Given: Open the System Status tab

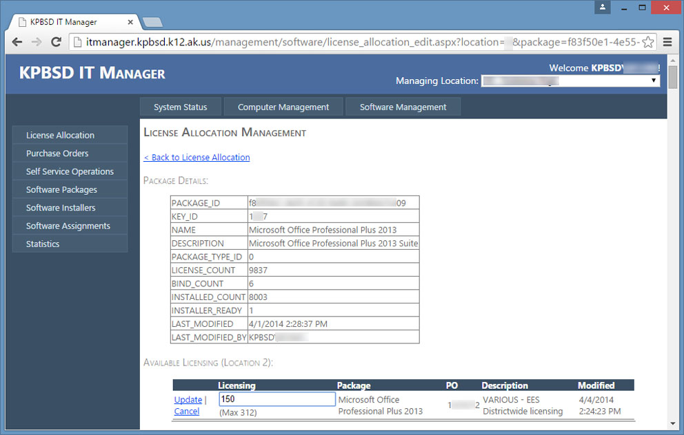Looking at the screenshot, I should [x=180, y=107].
